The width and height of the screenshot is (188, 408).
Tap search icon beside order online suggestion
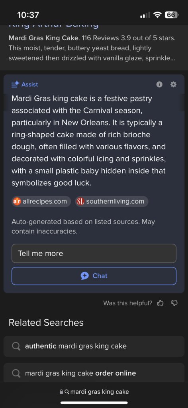16,373
